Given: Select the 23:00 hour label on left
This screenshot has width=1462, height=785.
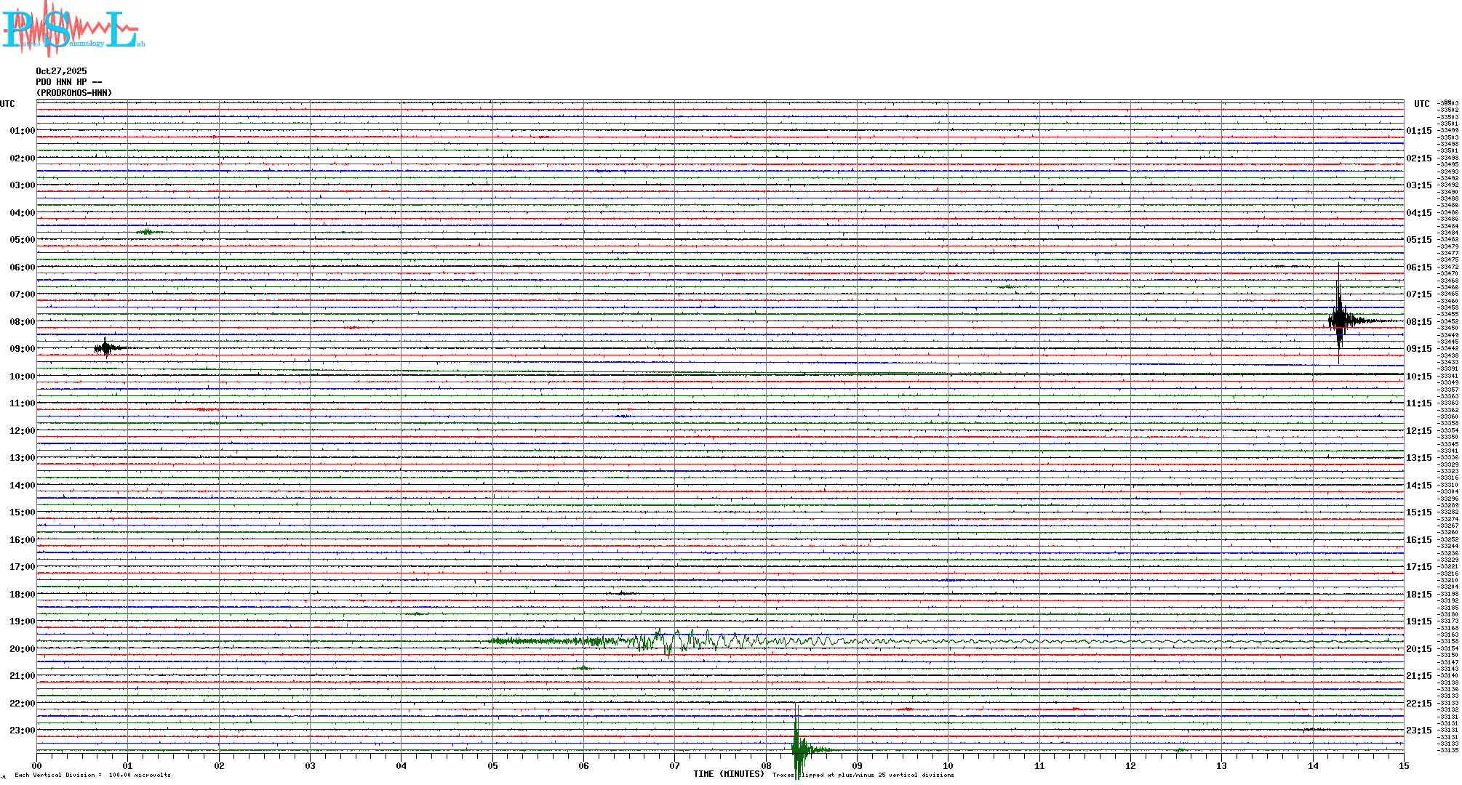Looking at the screenshot, I should [22, 730].
